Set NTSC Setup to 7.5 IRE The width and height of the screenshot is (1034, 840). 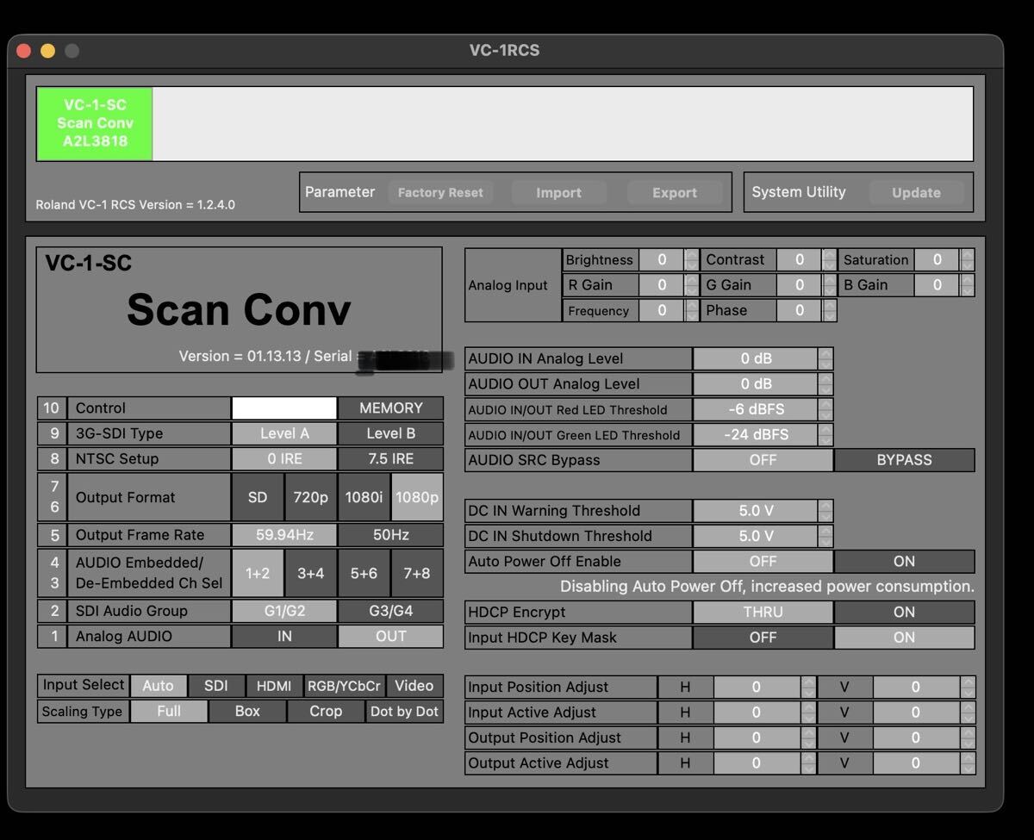(x=390, y=458)
